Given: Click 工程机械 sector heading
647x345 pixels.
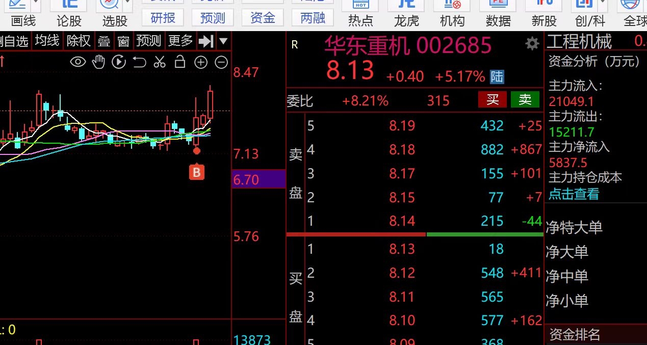Looking at the screenshot, I should coord(579,42).
